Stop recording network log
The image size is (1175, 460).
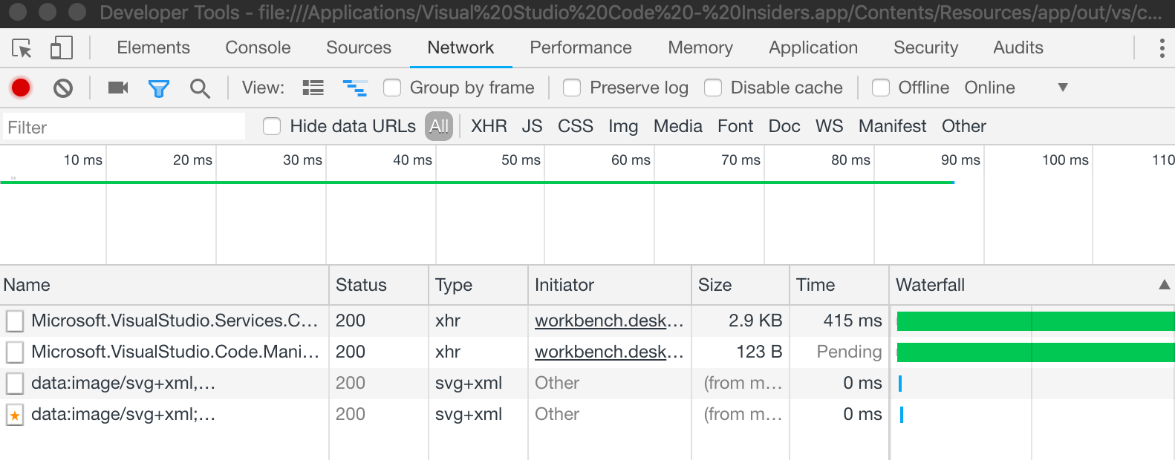pos(21,88)
